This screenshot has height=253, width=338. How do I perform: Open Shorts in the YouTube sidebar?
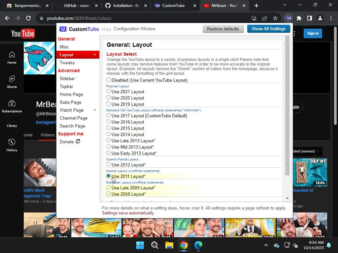12,82
